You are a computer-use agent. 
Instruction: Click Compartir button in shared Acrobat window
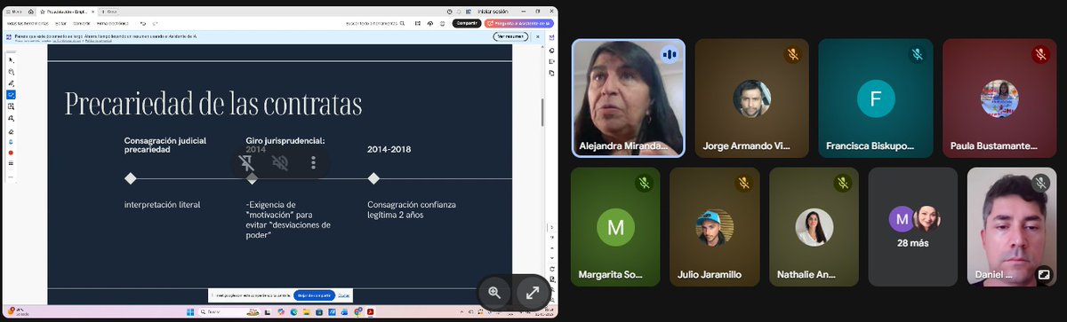(467, 23)
